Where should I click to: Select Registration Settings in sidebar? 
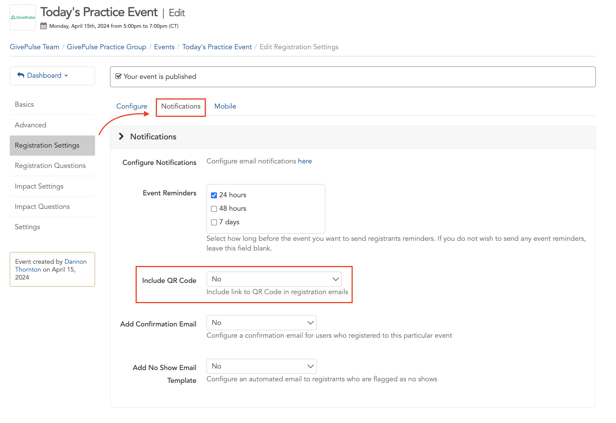[x=52, y=145]
